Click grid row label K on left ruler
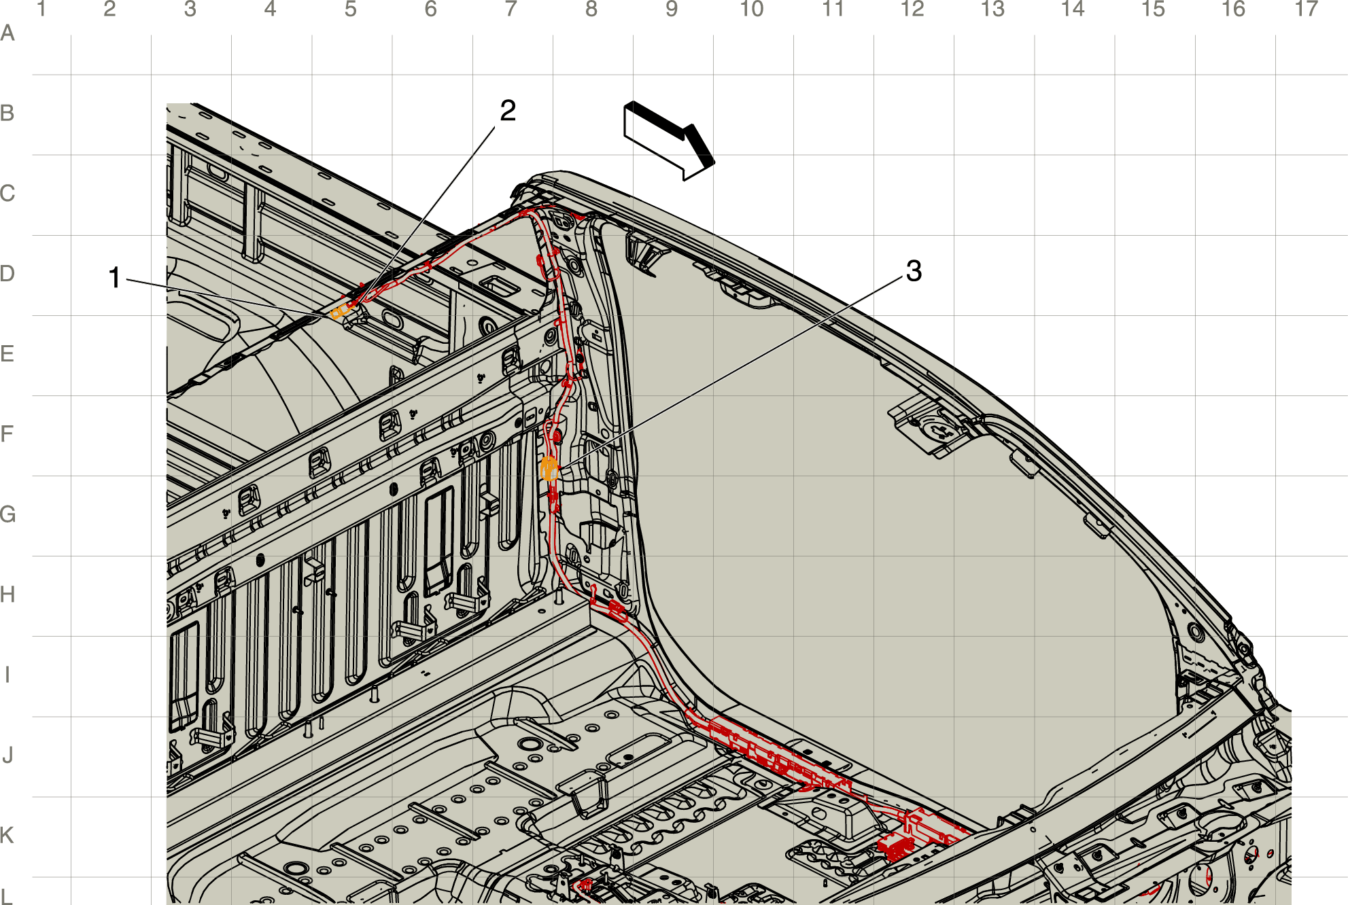 7,836
